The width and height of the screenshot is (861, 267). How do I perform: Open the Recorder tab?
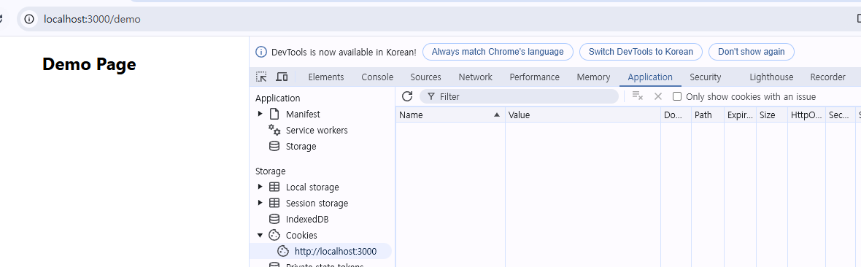828,77
